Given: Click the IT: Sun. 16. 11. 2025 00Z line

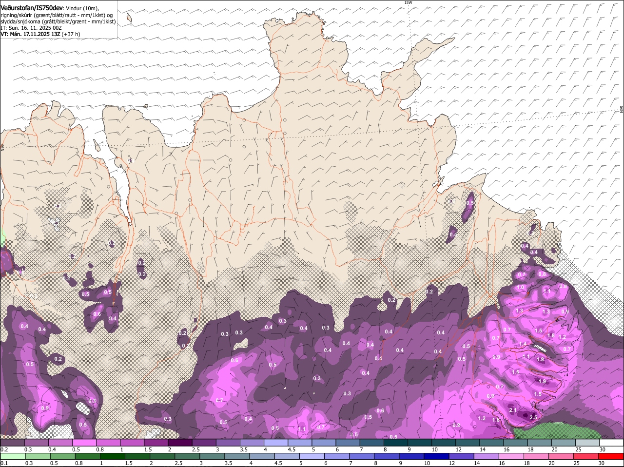Looking at the screenshot, I should click(31, 28).
